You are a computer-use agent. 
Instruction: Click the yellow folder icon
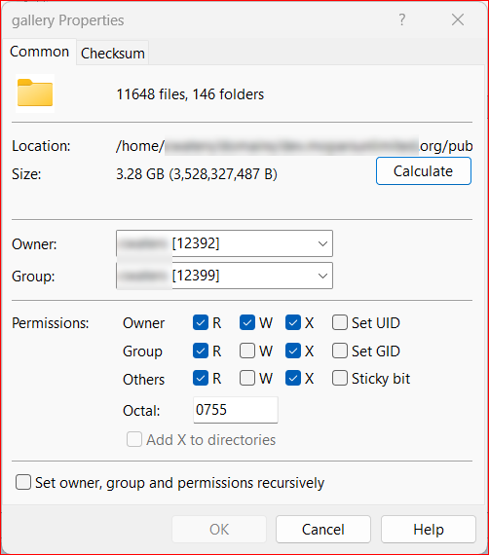click(35, 93)
